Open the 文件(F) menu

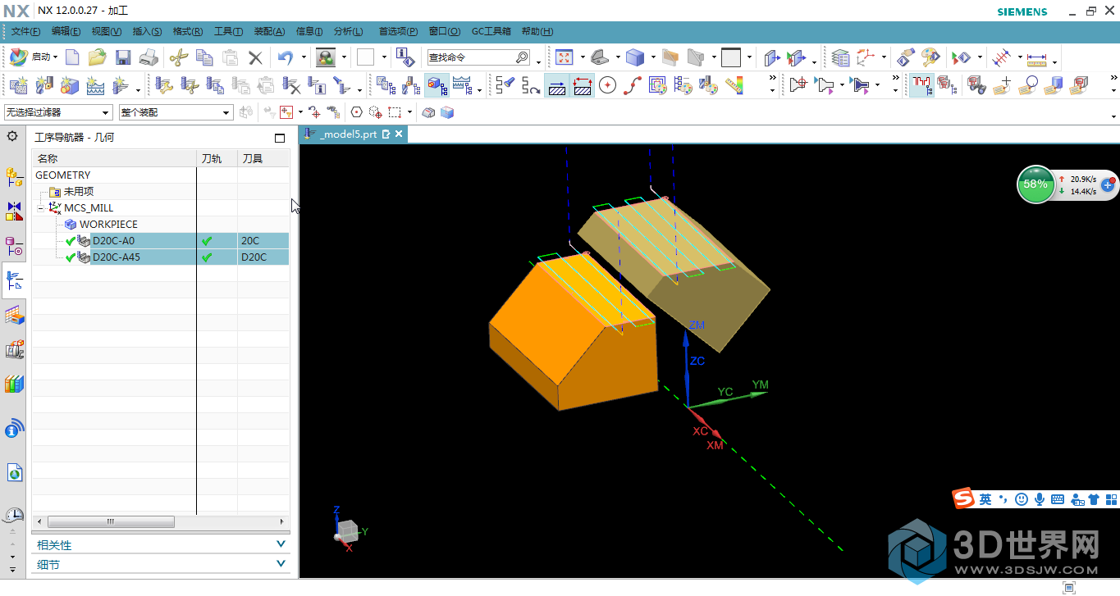[x=25, y=31]
